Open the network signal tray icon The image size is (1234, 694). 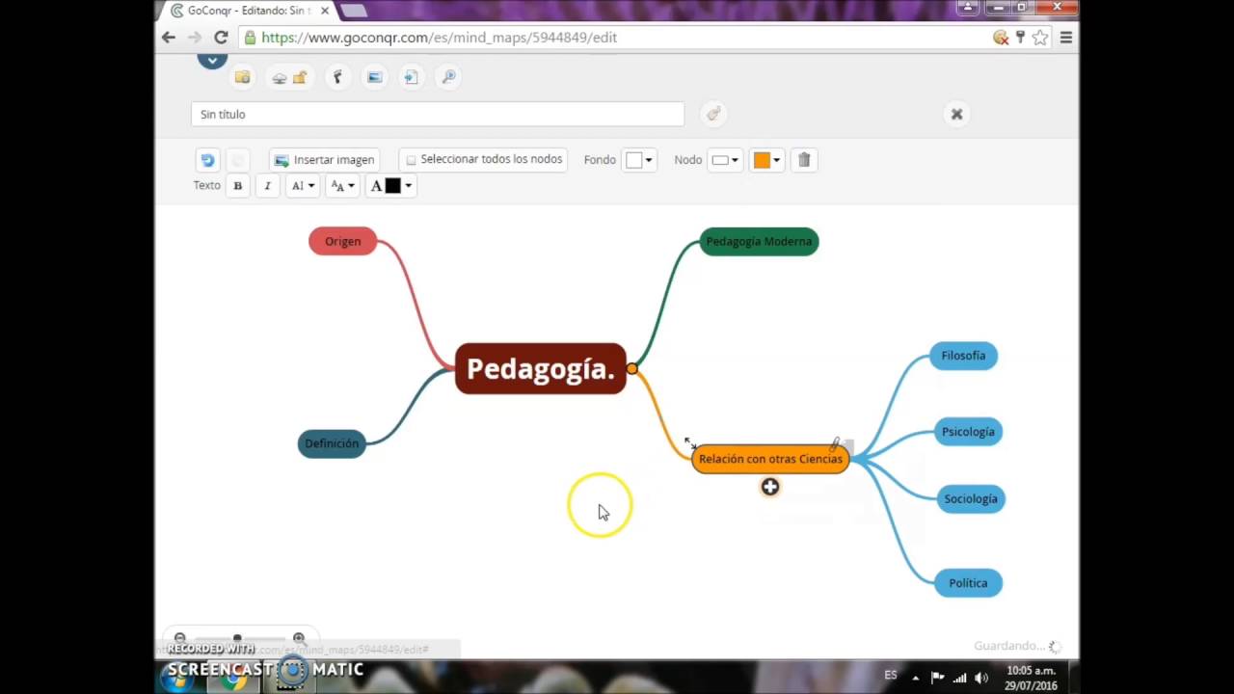click(x=959, y=678)
